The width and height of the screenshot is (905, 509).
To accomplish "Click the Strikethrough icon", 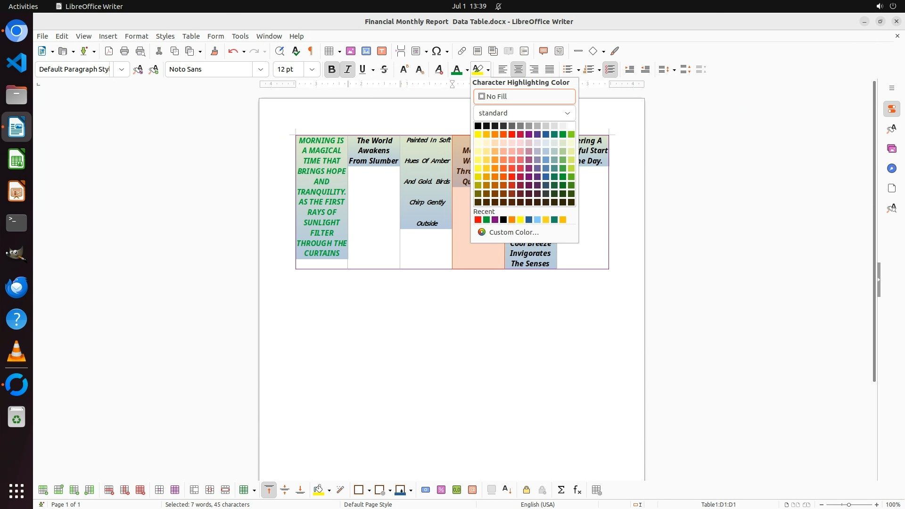I will [x=384, y=69].
